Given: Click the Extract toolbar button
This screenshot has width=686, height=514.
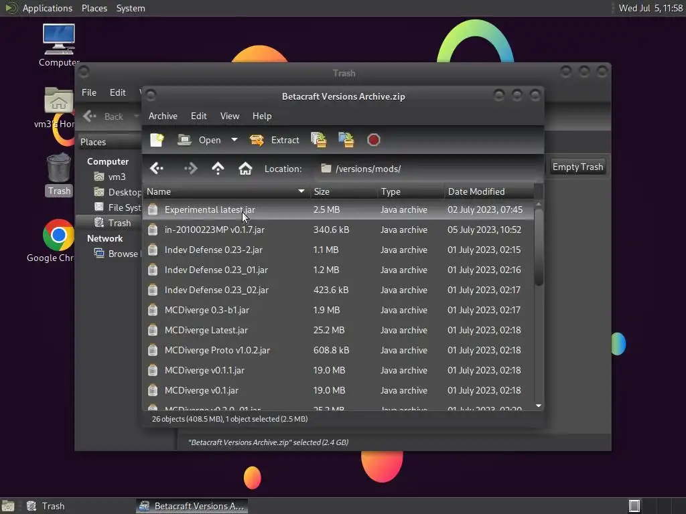Looking at the screenshot, I should click(x=274, y=140).
